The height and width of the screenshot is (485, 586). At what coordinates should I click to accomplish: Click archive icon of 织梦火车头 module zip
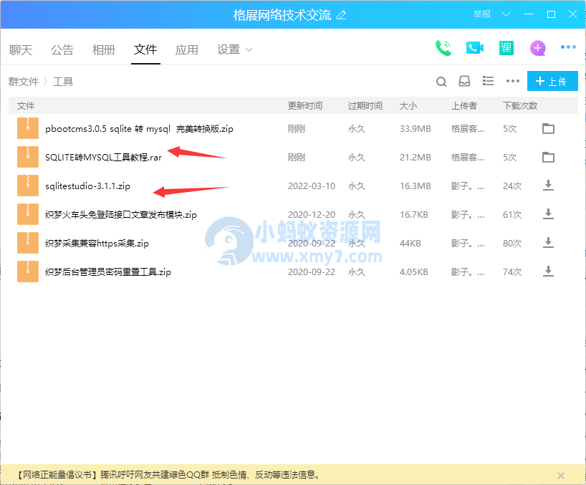(x=28, y=214)
